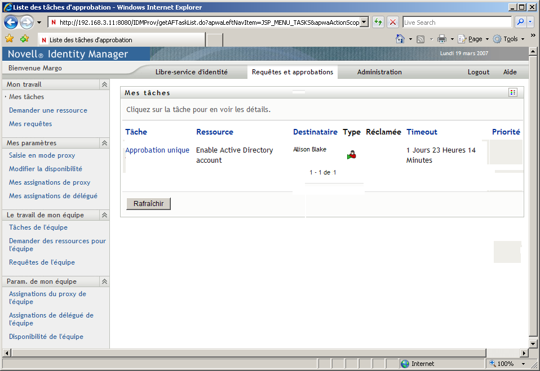Viewport: 540px width, 371px height.
Task: Click the Add to Favorites star-plus icon
Action: point(24,38)
